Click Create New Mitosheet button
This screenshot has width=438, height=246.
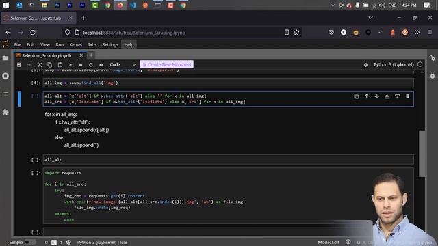coord(166,64)
